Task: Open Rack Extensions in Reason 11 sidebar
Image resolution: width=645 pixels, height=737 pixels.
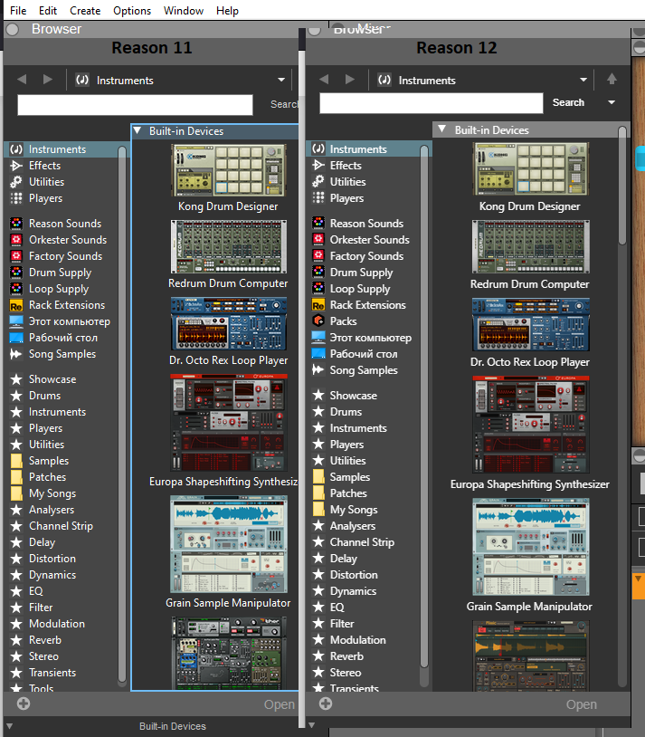Action: (67, 305)
